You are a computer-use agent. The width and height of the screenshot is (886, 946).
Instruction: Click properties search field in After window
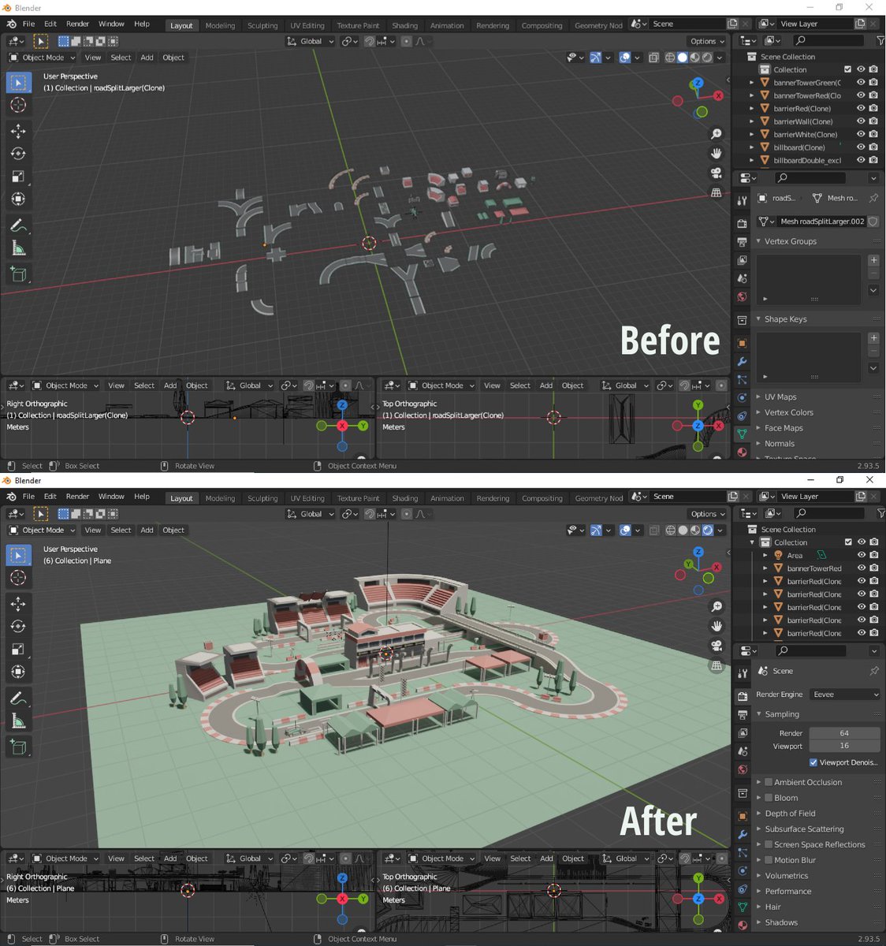click(x=810, y=650)
